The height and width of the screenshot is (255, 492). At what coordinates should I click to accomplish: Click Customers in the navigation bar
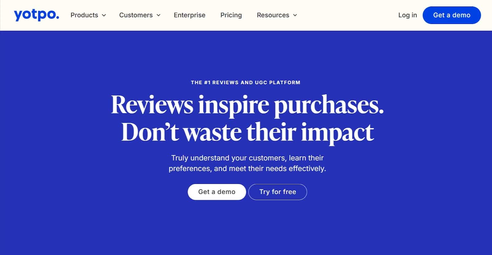136,15
